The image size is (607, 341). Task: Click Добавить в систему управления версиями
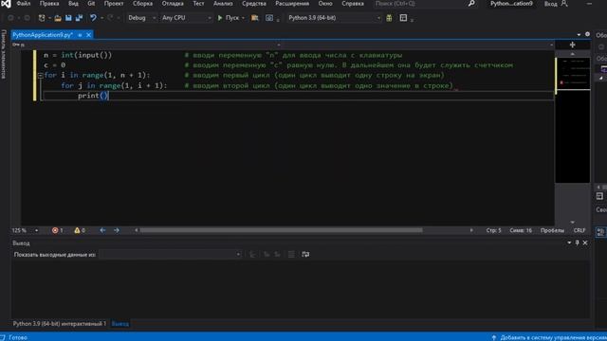click(x=549, y=337)
